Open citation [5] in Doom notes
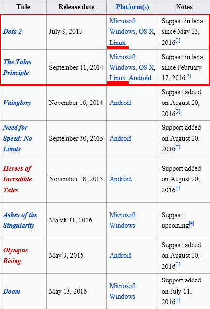The image size is (210, 309). click(178, 299)
